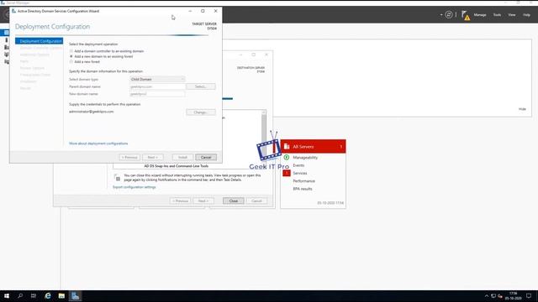Viewport: 538px width, 302px height.
Task: Select Prerequisites Check wizard step
Action: tap(35, 75)
